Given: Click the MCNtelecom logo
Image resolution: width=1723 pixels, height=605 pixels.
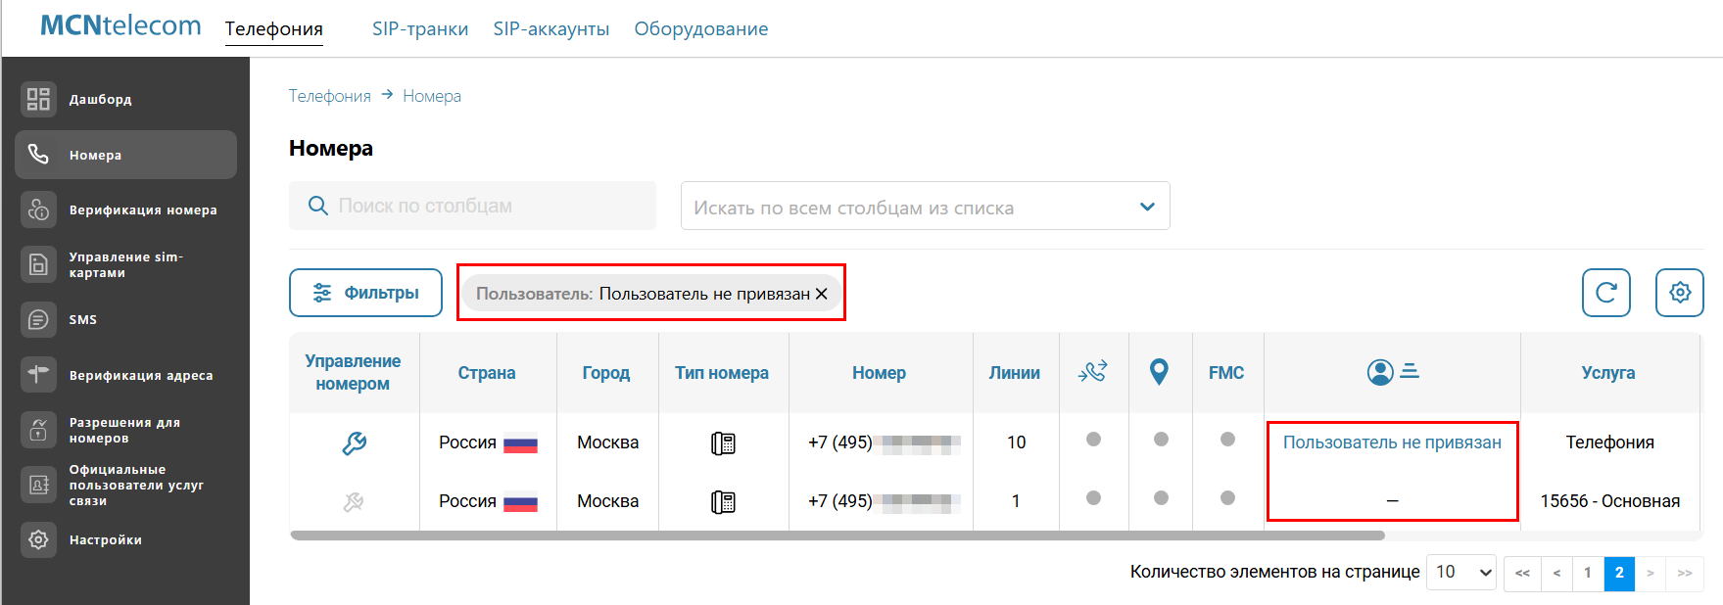Looking at the screenshot, I should (120, 25).
